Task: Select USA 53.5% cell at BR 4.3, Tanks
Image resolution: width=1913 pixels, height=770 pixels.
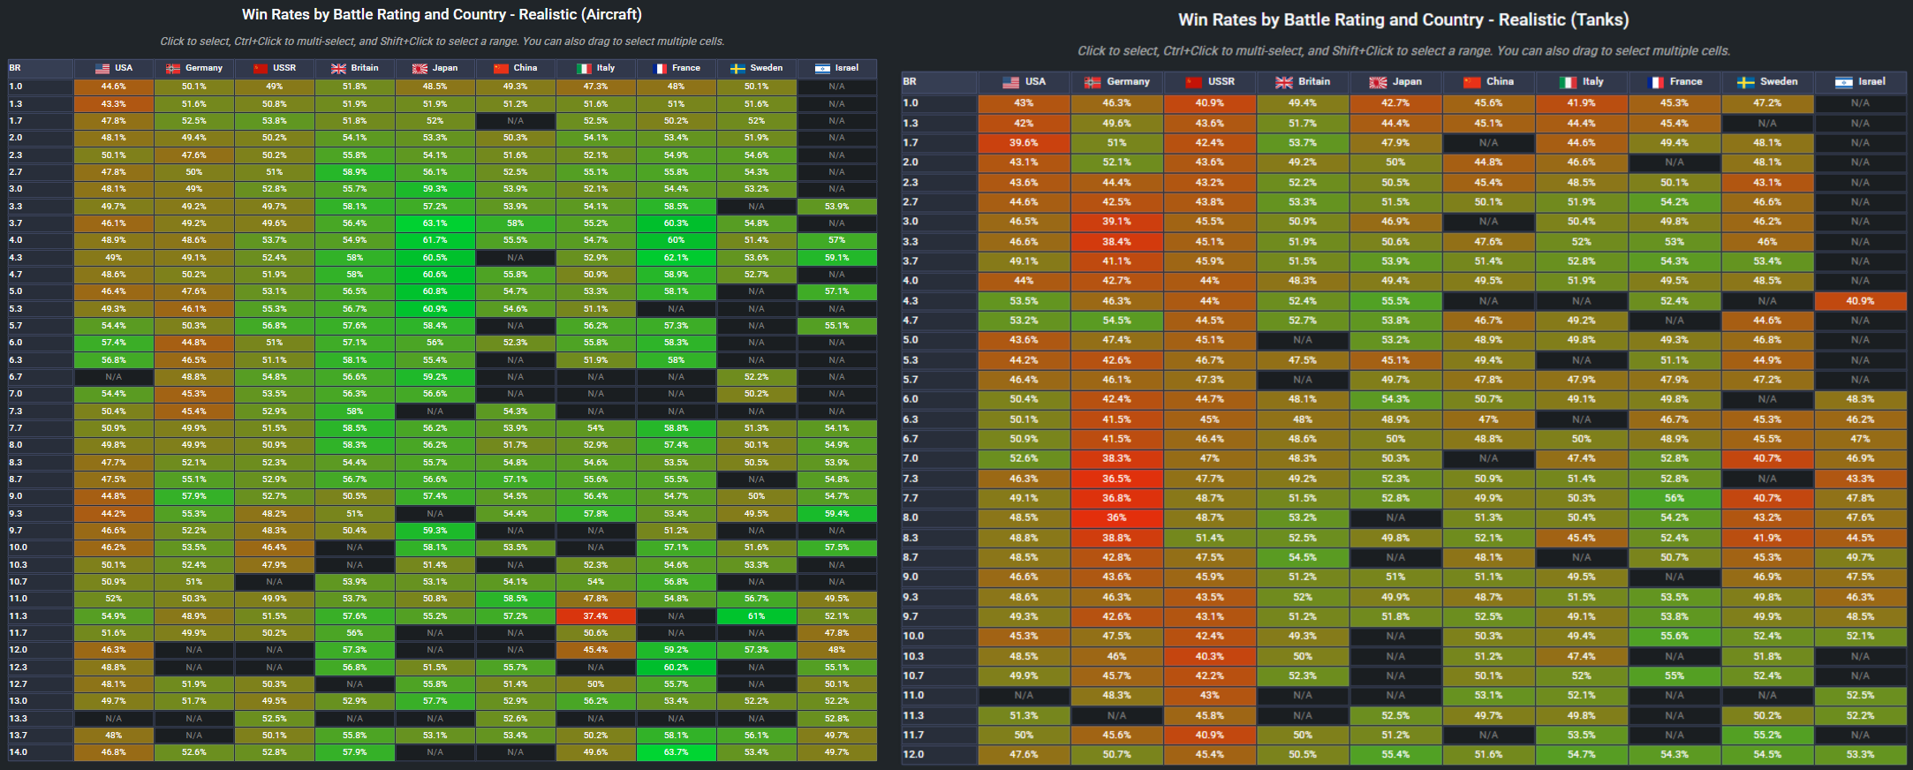Action: click(x=1024, y=301)
